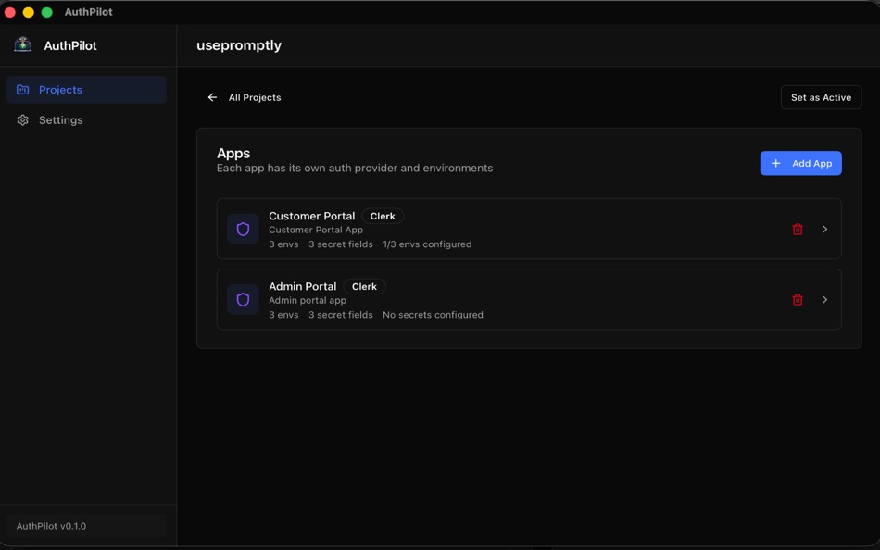Select the Admin Portal title
This screenshot has height=550, width=880.
coord(303,287)
